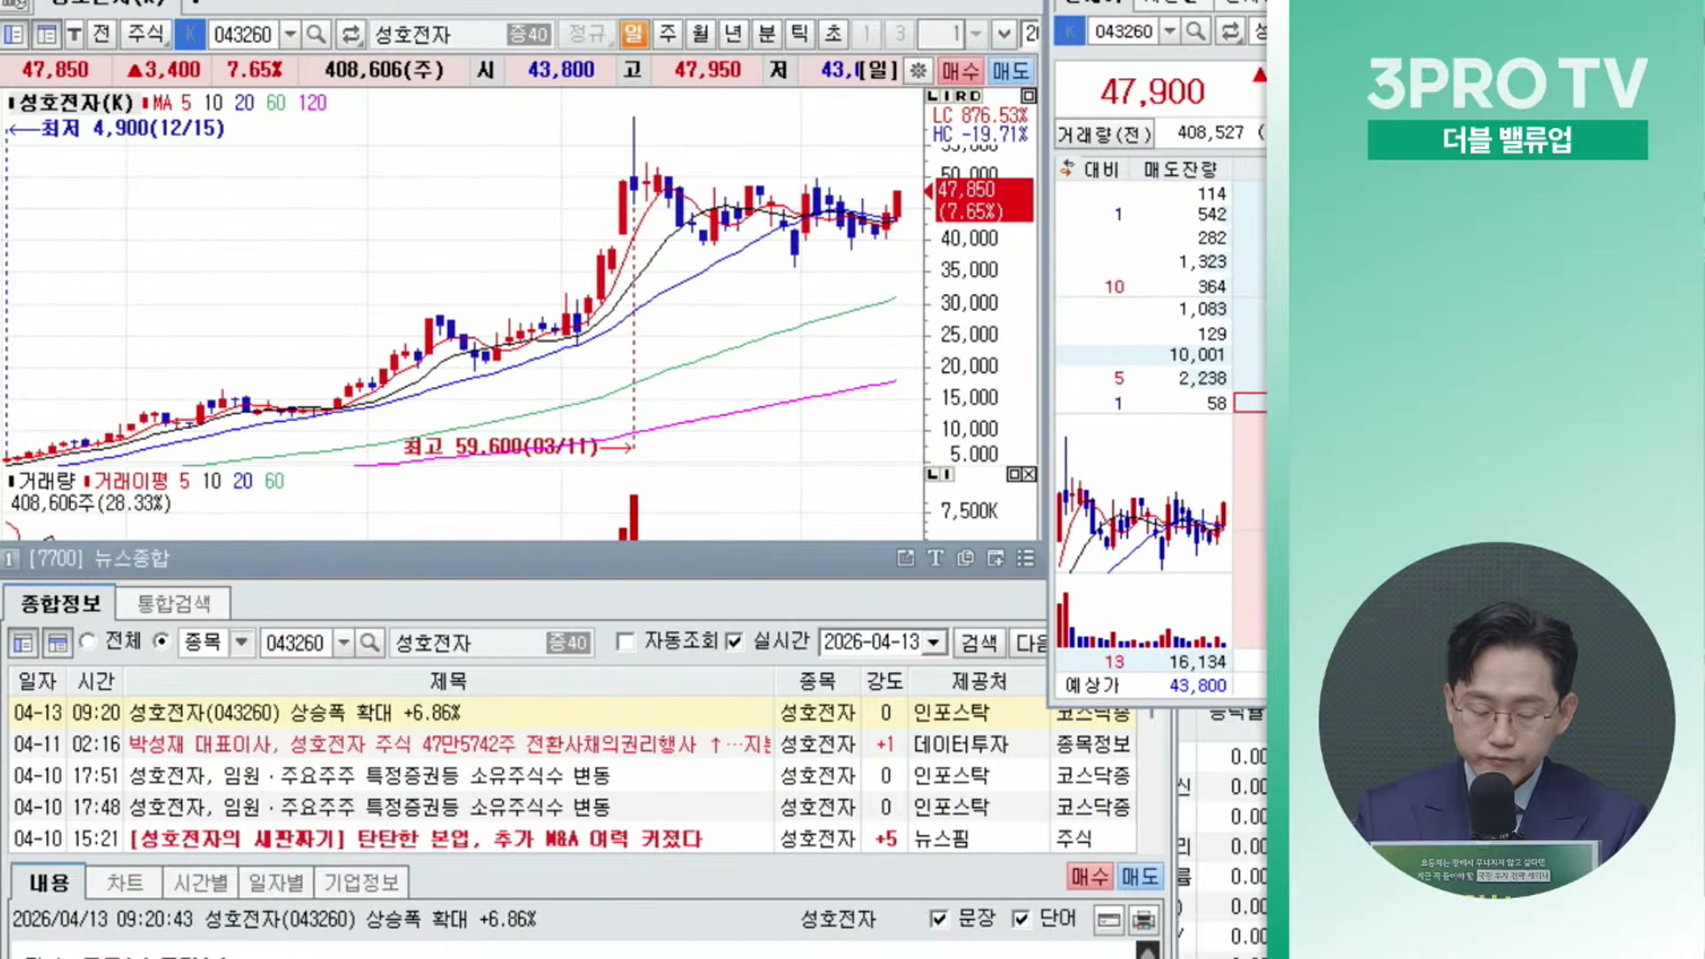The width and height of the screenshot is (1705, 959).
Task: Click the swap arrows icon next to stock code
Action: (x=351, y=35)
